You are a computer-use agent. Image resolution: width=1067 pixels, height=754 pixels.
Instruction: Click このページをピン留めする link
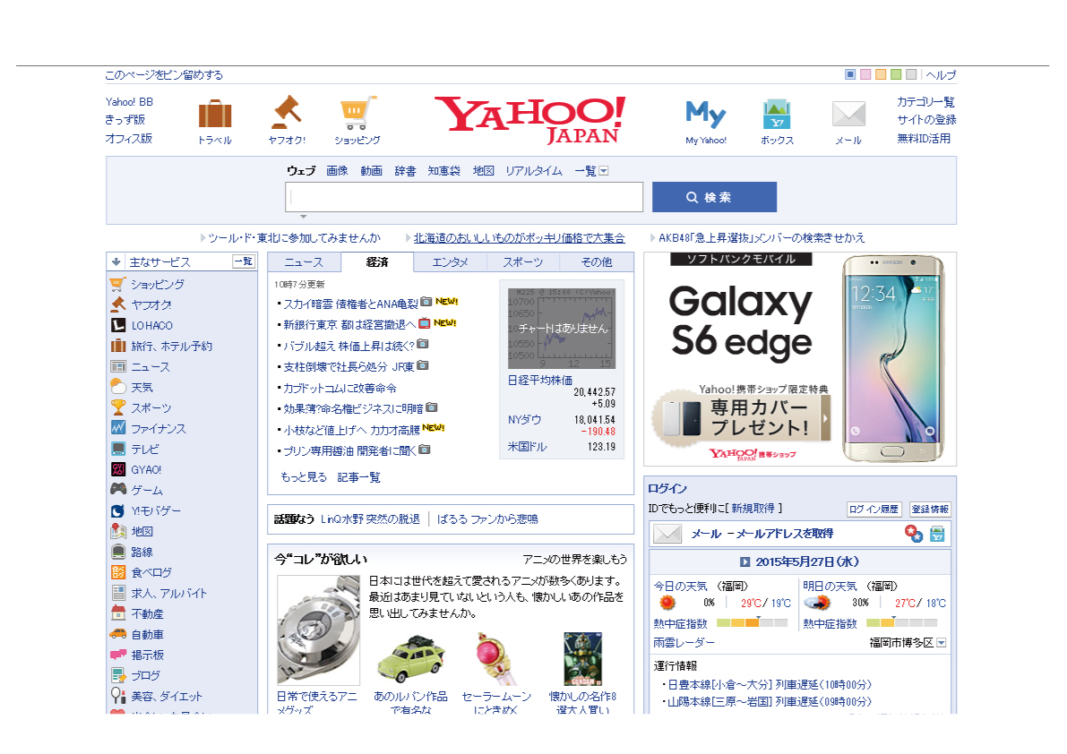[x=164, y=75]
